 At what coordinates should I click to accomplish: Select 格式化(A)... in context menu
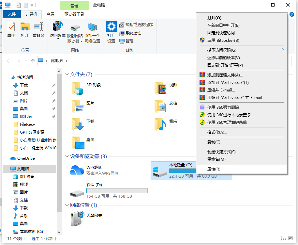[217, 132]
